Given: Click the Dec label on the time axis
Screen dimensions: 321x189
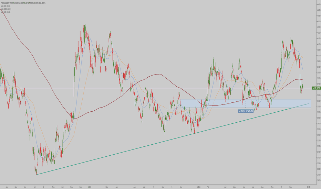Looking at the screenshot, I should 81,187.
